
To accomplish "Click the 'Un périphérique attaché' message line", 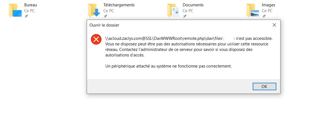I will pyautogui.click(x=168, y=66).
